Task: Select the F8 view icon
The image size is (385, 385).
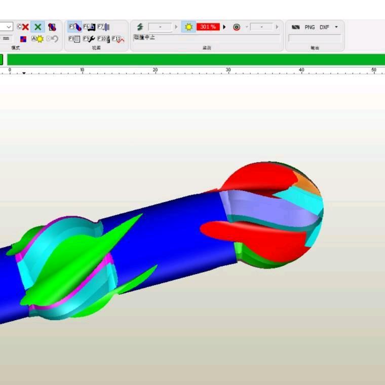Action: coord(74,38)
